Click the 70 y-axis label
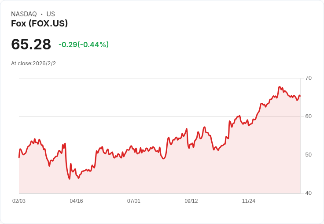324x224 pixels. click(x=308, y=78)
